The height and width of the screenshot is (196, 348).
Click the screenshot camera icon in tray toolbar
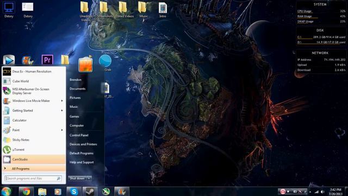point(295,192)
